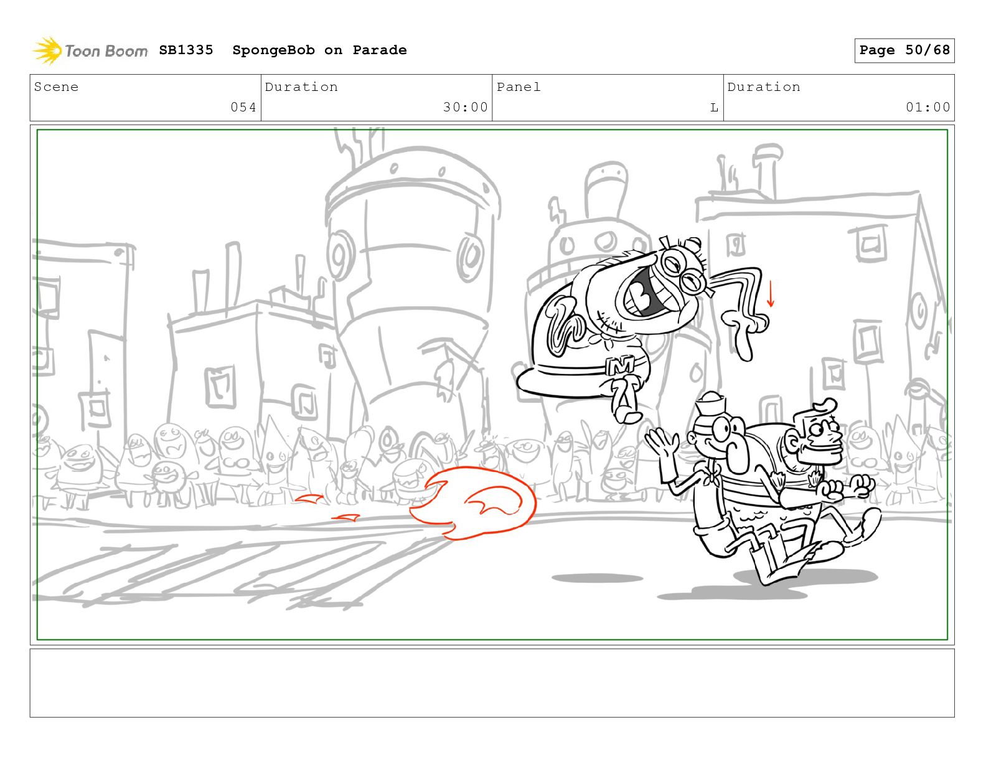
Task: Click the storyboard panel drawing
Action: 492,385
